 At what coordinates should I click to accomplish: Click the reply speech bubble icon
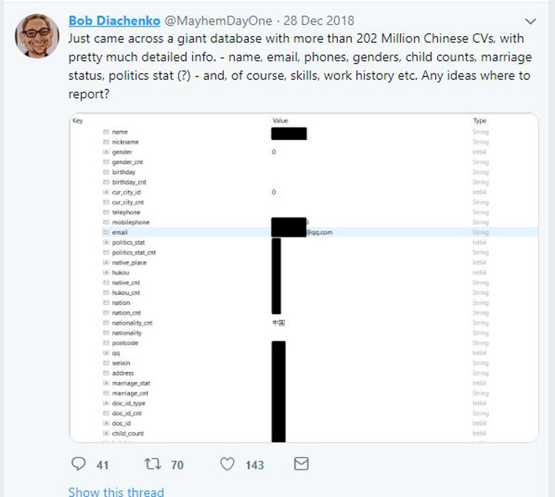coord(78,464)
